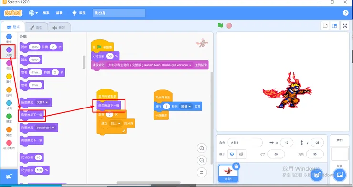The width and height of the screenshot is (353, 187).
Task: Click the workspace horizontal scrollbar
Action: tap(148, 183)
